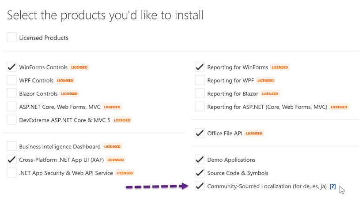
Task: Open the [?] localization help link
Action: click(333, 186)
